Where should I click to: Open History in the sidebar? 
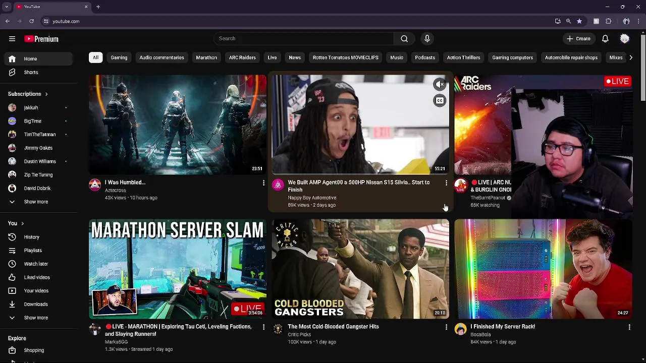38,237
